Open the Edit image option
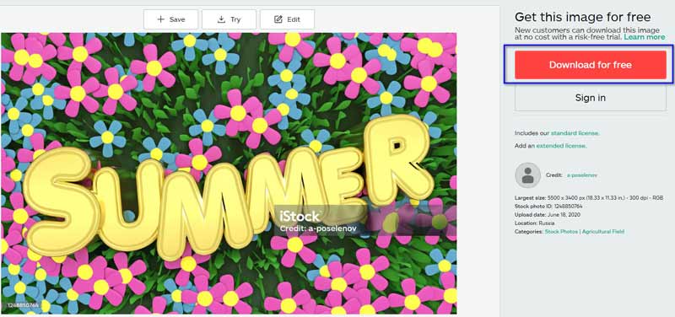Viewport: 675px width, 317px height. tap(287, 19)
